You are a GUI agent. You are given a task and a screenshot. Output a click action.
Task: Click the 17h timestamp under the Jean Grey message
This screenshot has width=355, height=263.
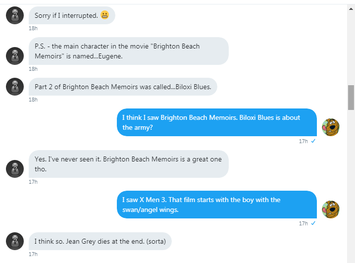coord(33,254)
